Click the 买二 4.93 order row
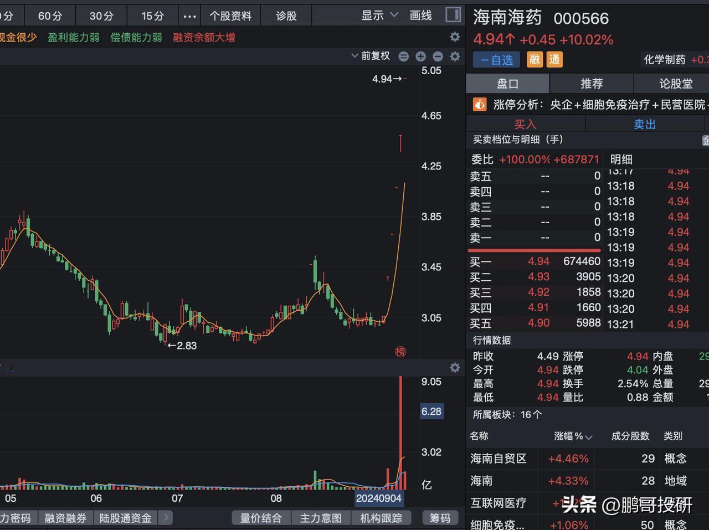The width and height of the screenshot is (709, 530). tap(535, 276)
